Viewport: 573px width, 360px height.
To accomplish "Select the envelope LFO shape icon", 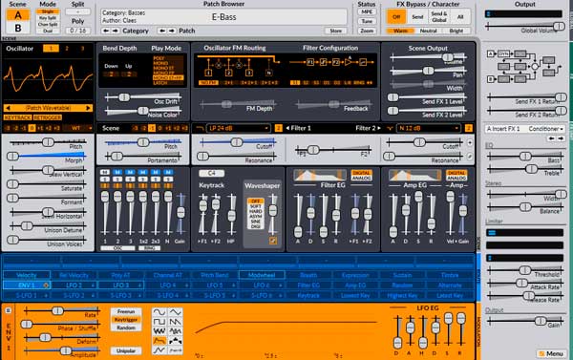I will click(159, 341).
